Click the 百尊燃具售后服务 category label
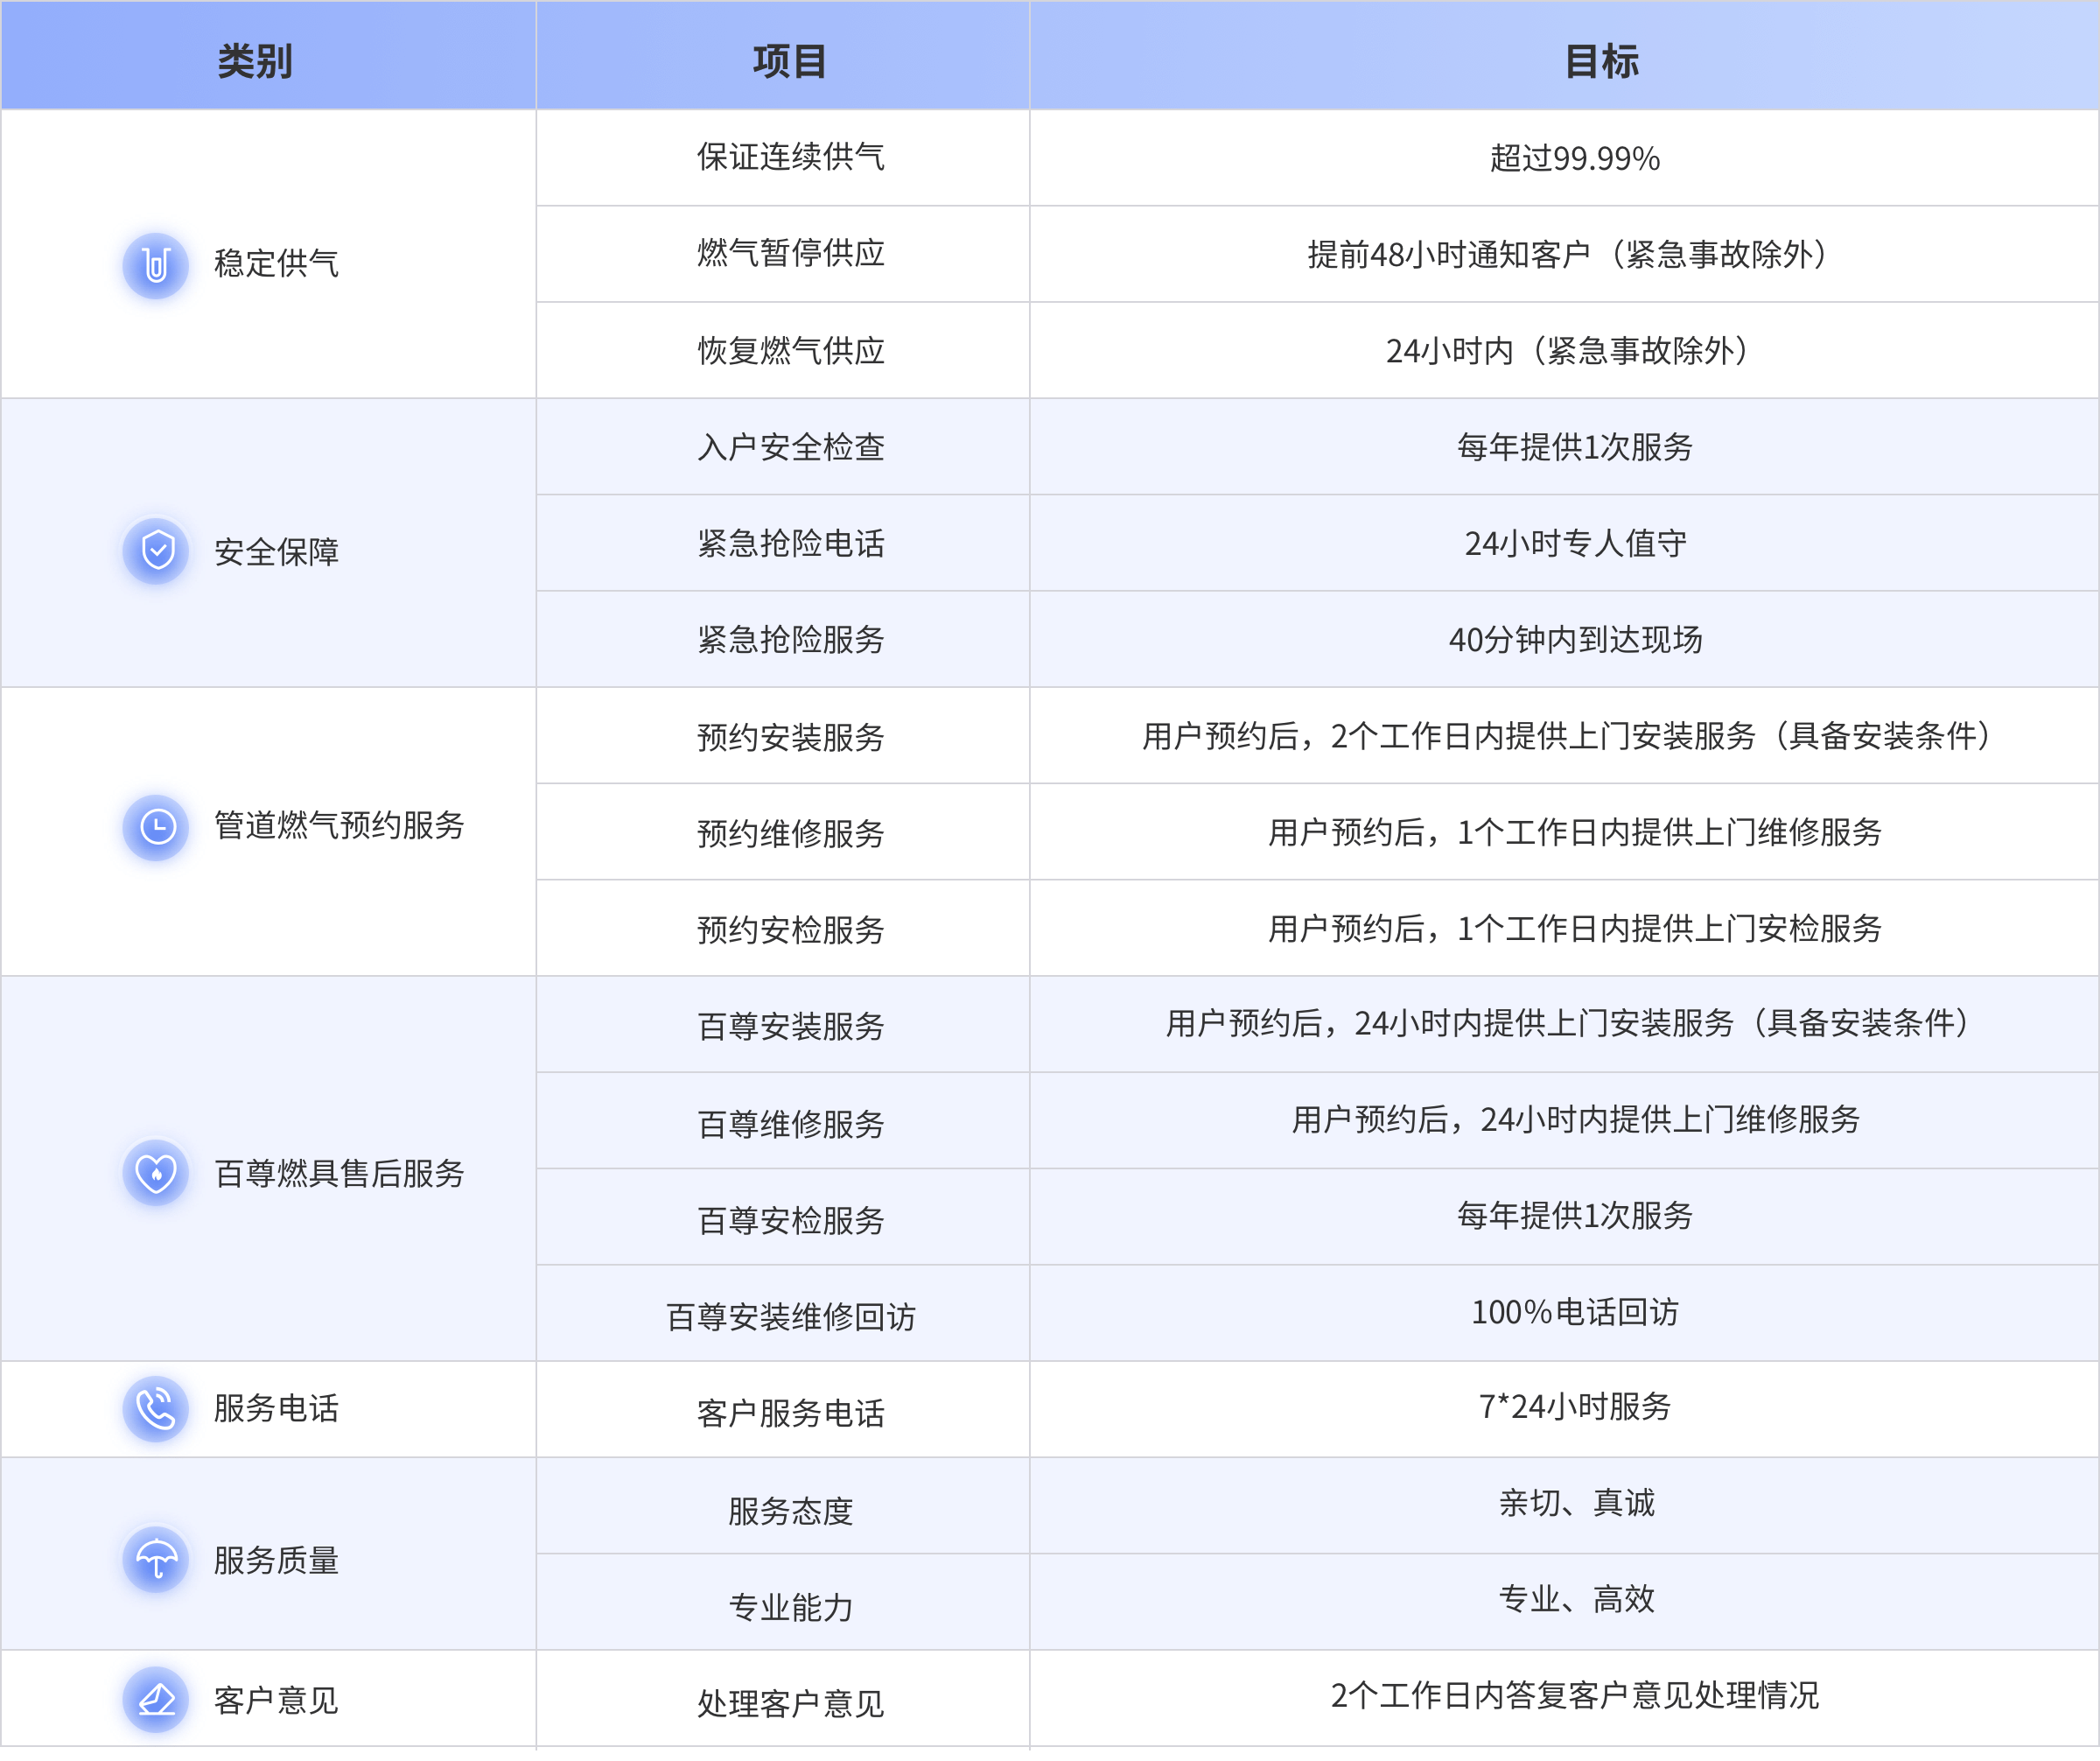2100x1761 pixels. (339, 1174)
